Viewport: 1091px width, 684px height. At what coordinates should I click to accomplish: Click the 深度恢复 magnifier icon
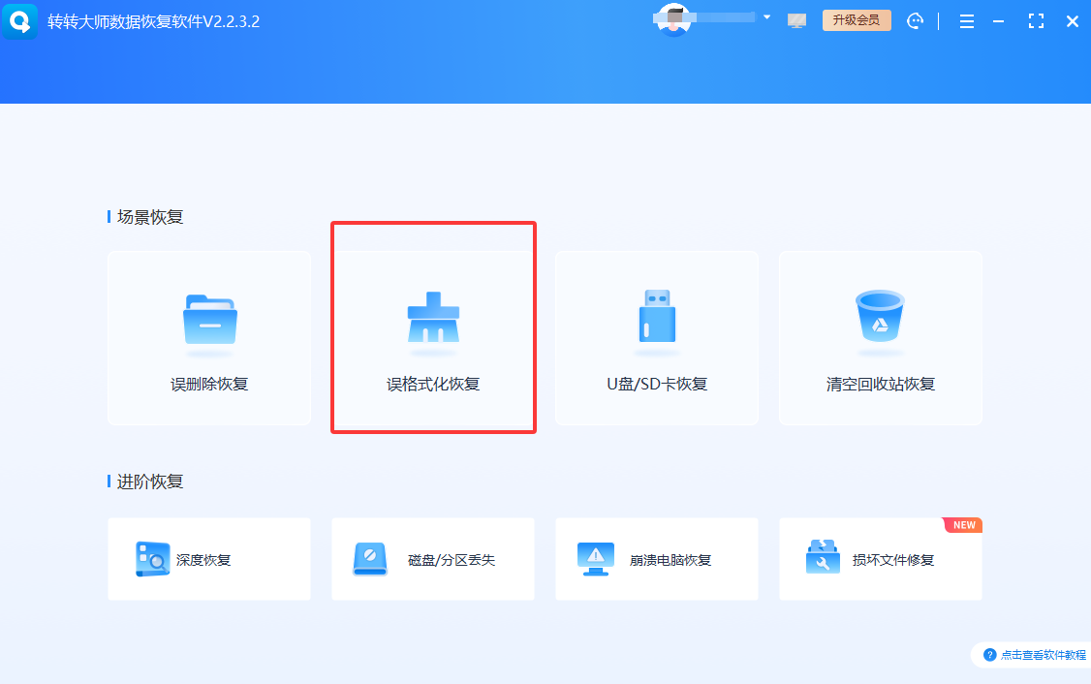click(x=152, y=559)
